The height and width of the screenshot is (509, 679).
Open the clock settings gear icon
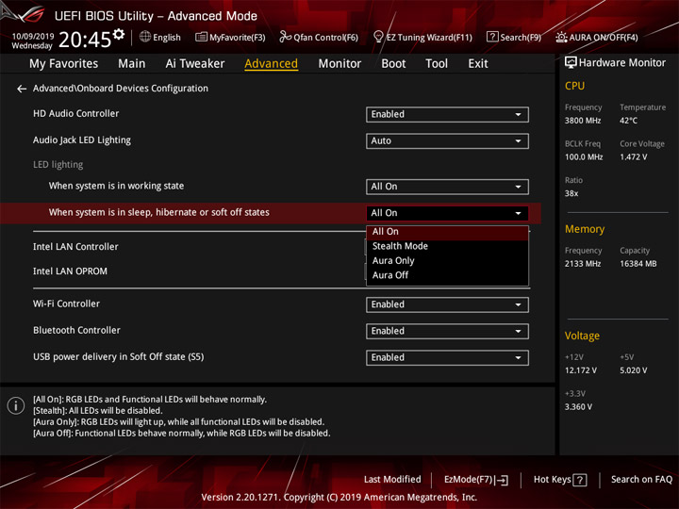point(119,34)
